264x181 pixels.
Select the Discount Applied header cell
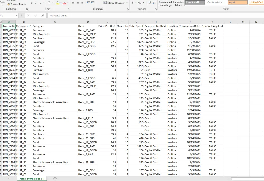pyautogui.click(x=212, y=26)
